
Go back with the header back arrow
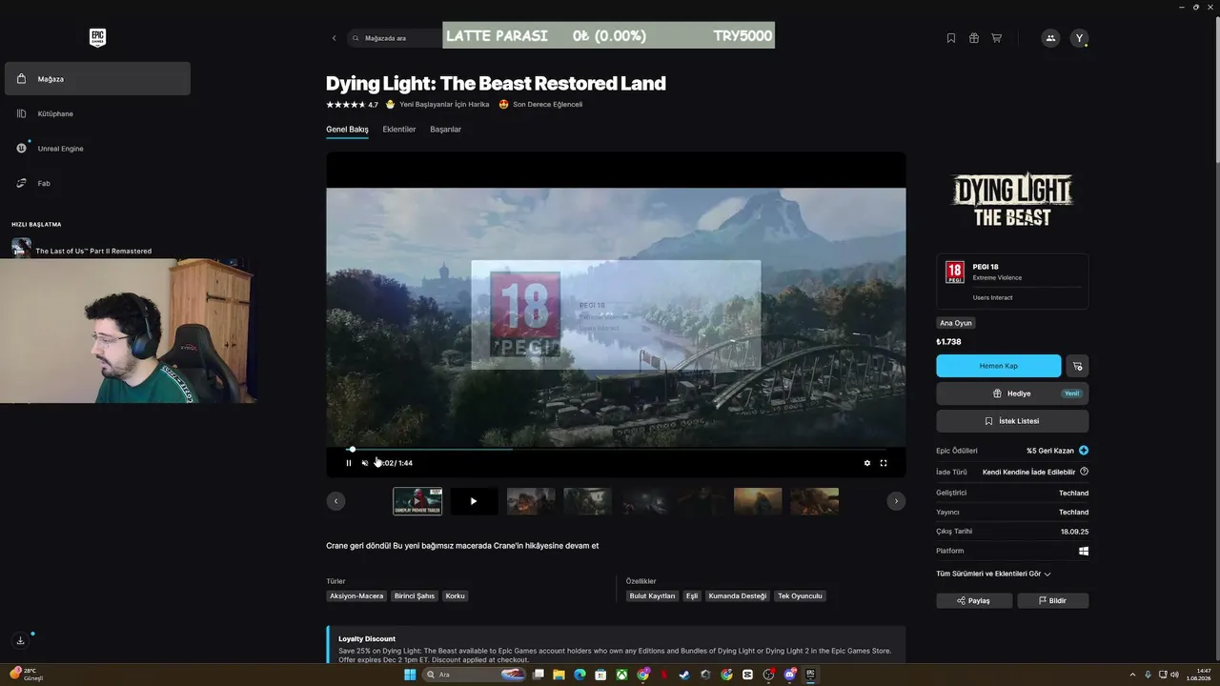point(334,38)
